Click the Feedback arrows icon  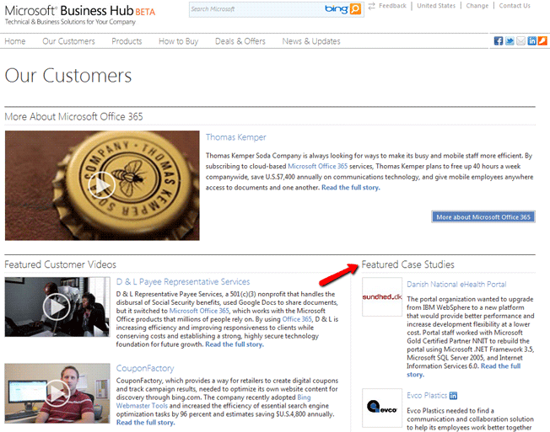click(x=371, y=6)
